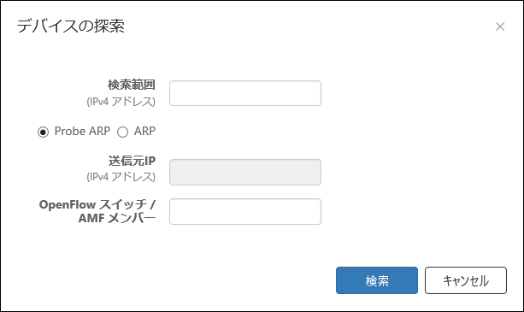Screen dimensions: 524x312
Task: Close the デバイスの探索 dialog with X
Action: click(500, 26)
